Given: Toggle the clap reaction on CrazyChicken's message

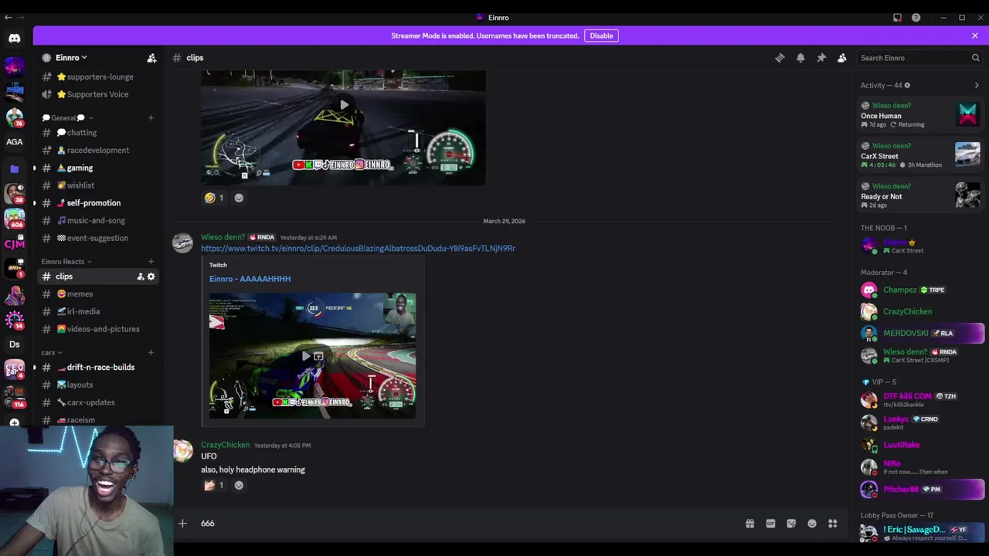Looking at the screenshot, I should pyautogui.click(x=213, y=485).
